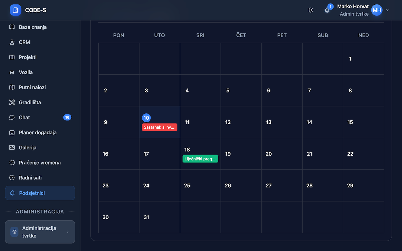Click the Praćenje vremena clock icon

click(12, 163)
